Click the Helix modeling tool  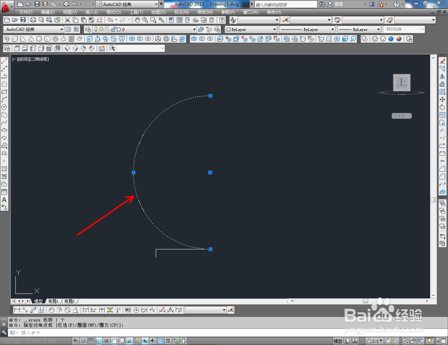(x=71, y=39)
